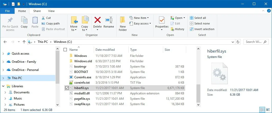
Task: Sort by Date modified column
Action: 111,50
